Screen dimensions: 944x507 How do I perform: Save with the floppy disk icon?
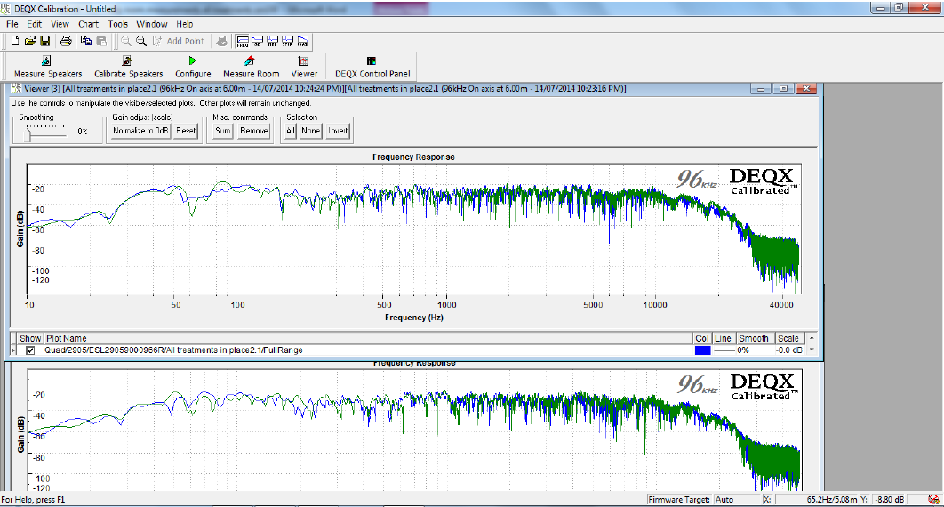(x=45, y=41)
